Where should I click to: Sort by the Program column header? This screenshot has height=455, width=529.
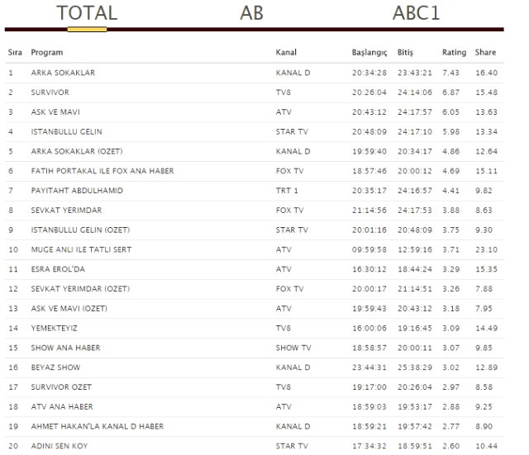pos(46,52)
